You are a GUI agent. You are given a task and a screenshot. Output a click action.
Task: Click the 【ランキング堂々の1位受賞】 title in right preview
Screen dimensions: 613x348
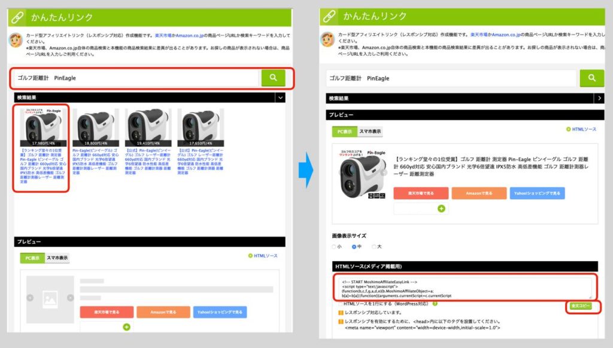tap(491, 167)
